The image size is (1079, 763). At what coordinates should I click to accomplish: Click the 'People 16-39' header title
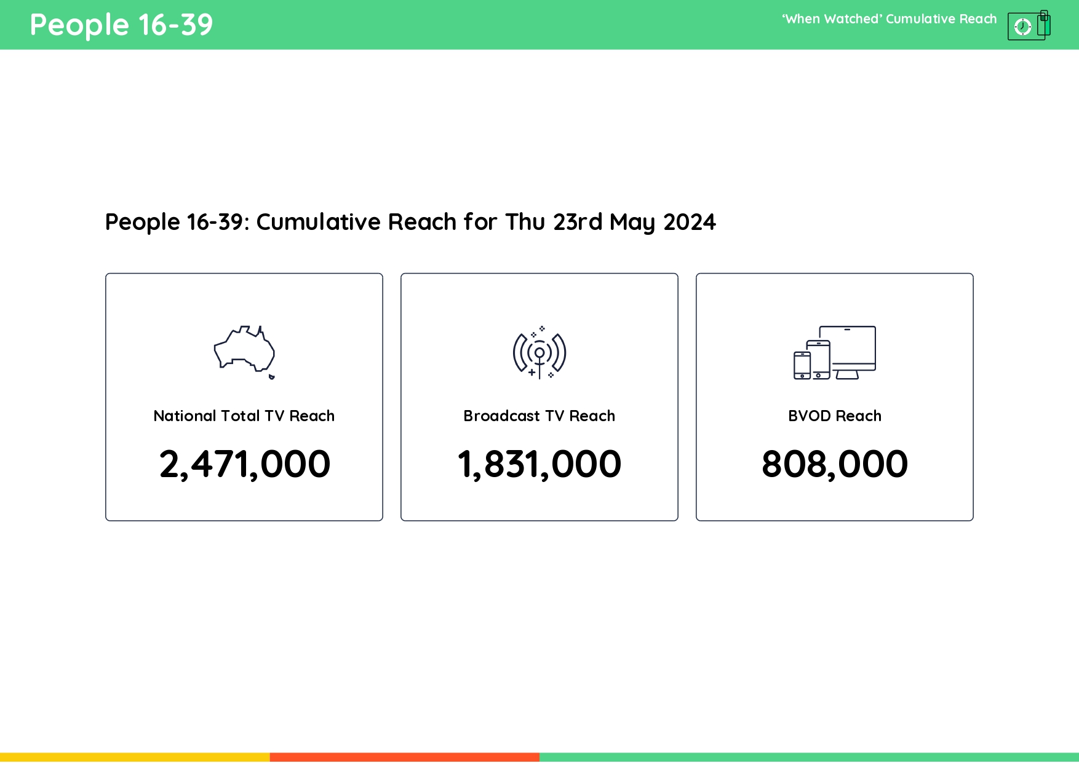pyautogui.click(x=121, y=25)
